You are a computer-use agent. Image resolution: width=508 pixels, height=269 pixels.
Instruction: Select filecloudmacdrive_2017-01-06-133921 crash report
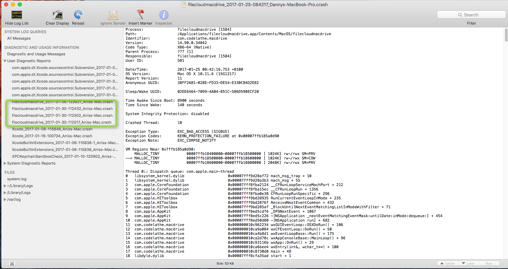(62, 102)
